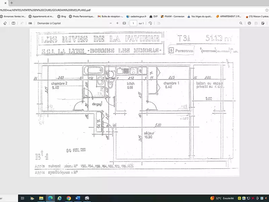The width and height of the screenshot is (269, 202).
Task: Click the Google Drive tray icon
Action: [244, 198]
